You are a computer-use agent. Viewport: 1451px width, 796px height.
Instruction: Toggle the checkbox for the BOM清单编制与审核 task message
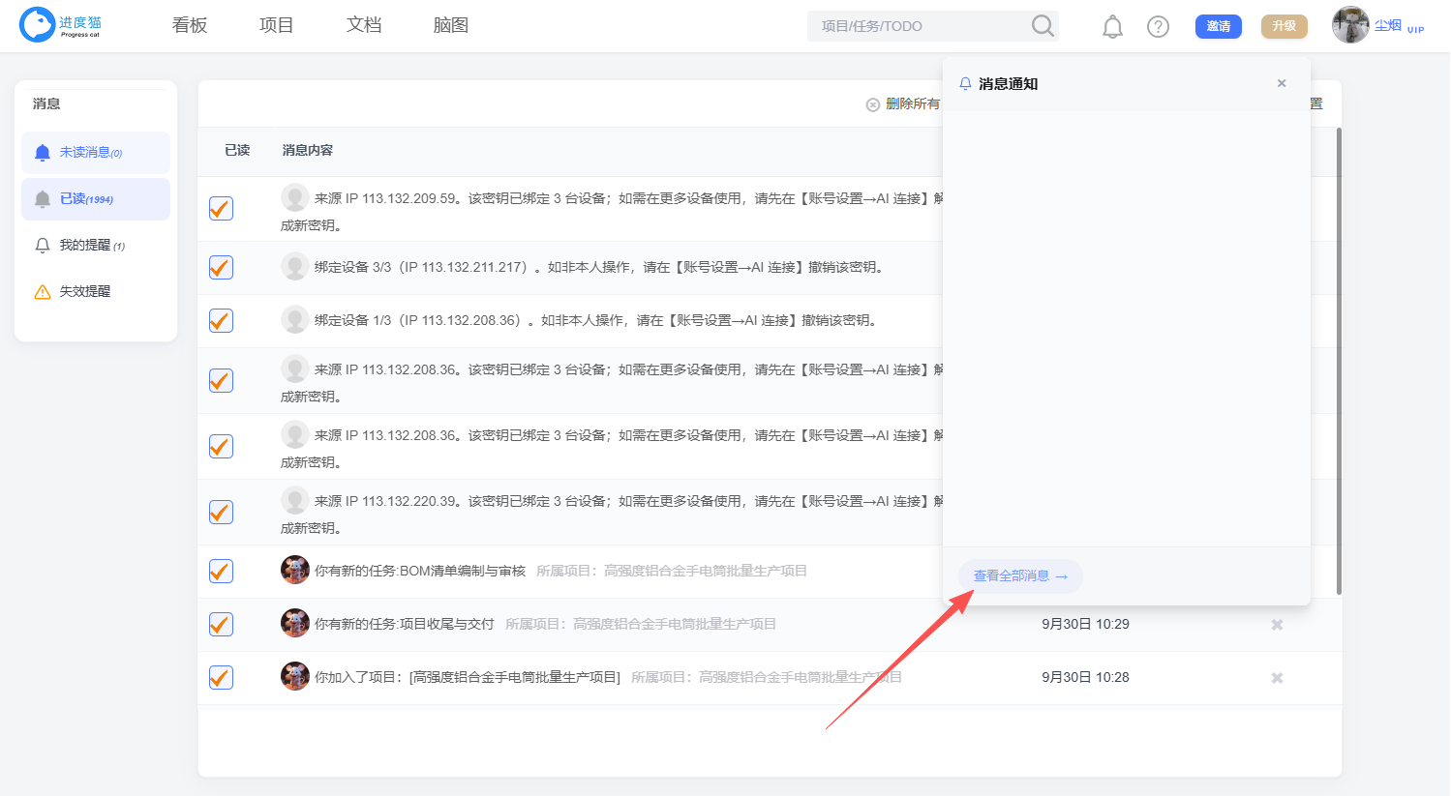tap(222, 572)
